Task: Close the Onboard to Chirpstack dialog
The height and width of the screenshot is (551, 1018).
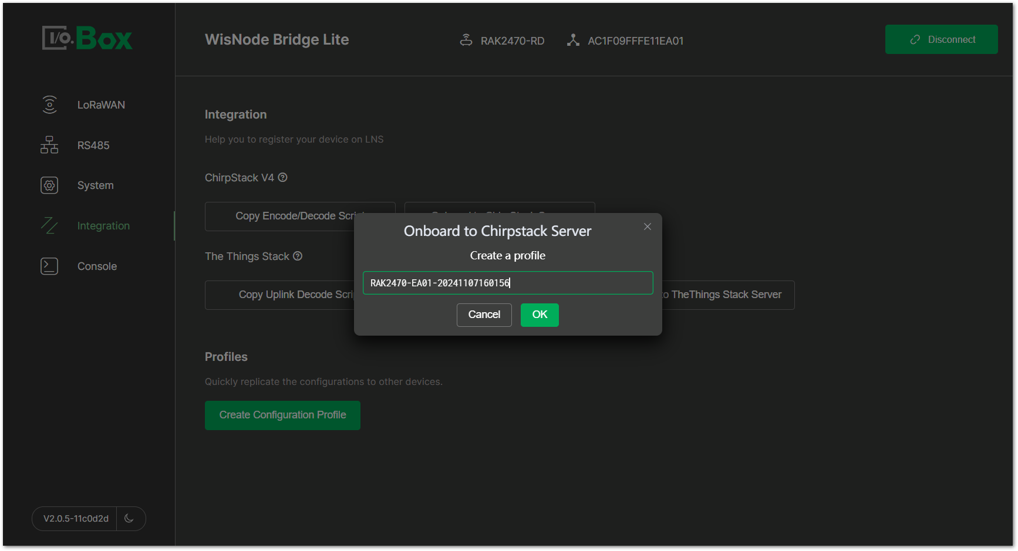Action: pyautogui.click(x=648, y=227)
